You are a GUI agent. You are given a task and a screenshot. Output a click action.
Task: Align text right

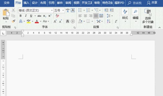click(91, 16)
